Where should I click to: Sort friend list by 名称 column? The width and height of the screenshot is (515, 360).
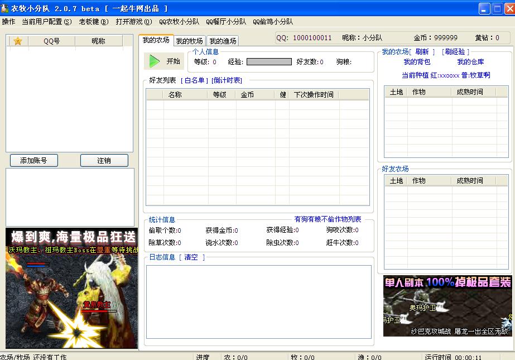[185, 94]
